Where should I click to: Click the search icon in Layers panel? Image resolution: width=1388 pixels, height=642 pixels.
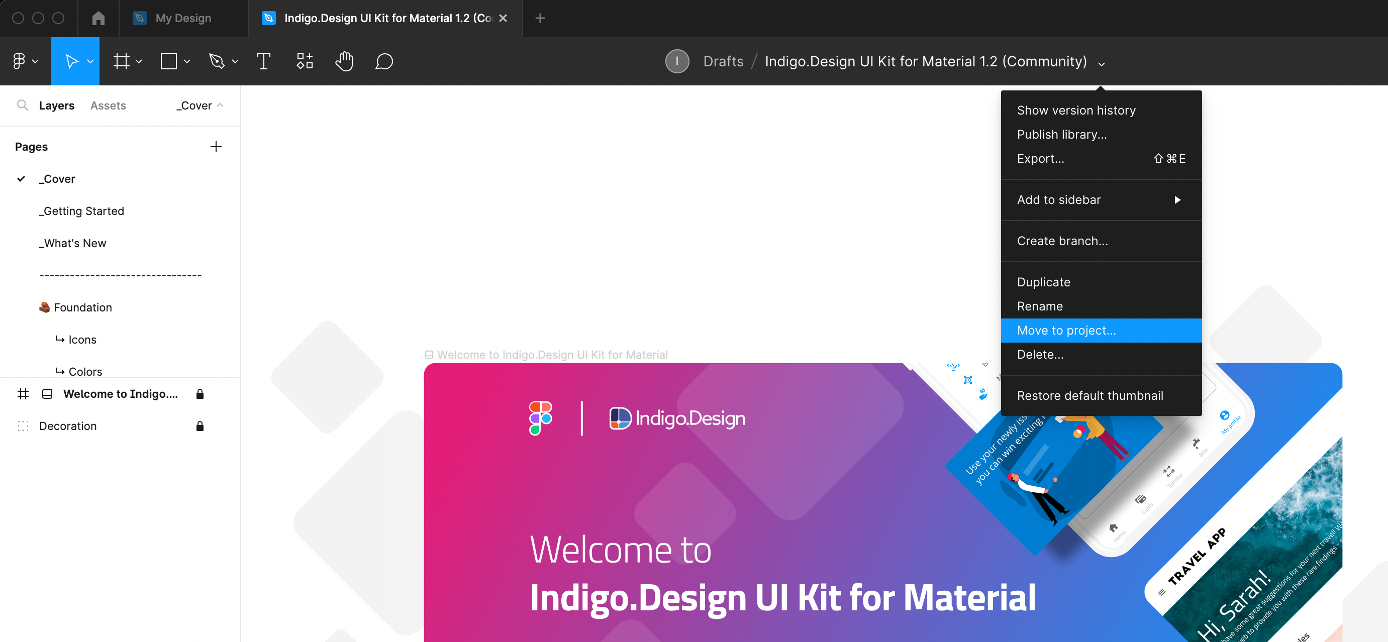[23, 105]
